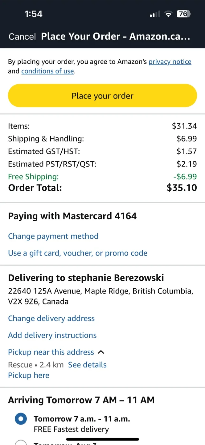Select the second delivery option radio button
Viewport: 205px width, 445px height.
(21, 443)
